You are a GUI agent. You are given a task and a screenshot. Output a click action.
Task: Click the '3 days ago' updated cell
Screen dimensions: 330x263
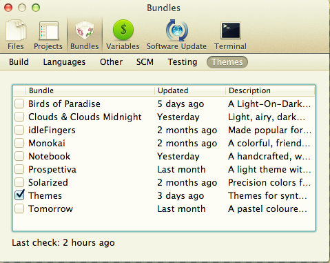pyautogui.click(x=181, y=195)
